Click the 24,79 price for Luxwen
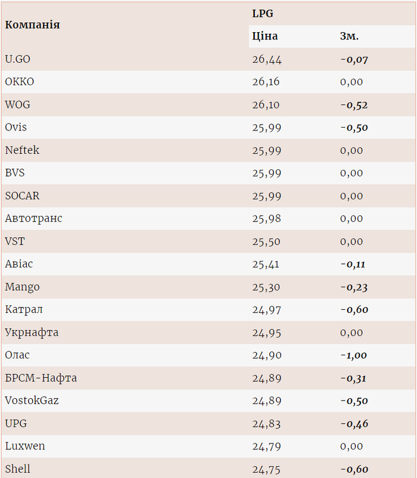This screenshot has width=417, height=478. [x=266, y=446]
